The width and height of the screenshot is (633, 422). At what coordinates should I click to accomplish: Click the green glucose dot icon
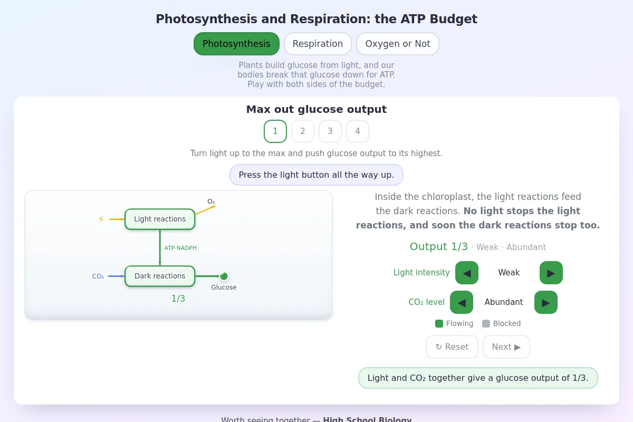point(224,276)
